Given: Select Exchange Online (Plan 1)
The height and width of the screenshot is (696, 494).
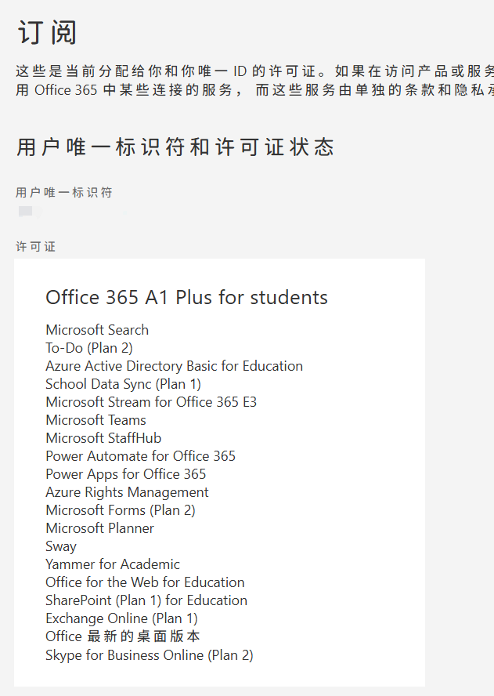Looking at the screenshot, I should 121,618.
